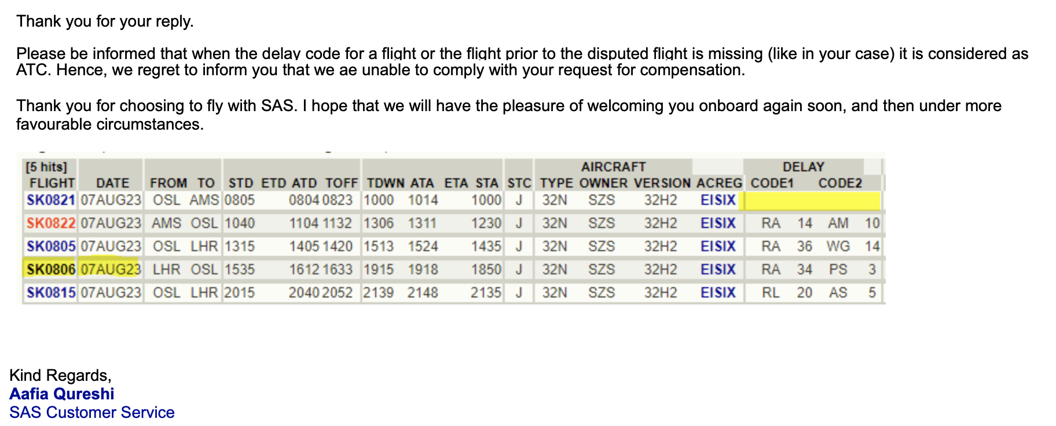The image size is (1056, 426).
Task: Click the [5 hits] results label
Action: (x=46, y=167)
